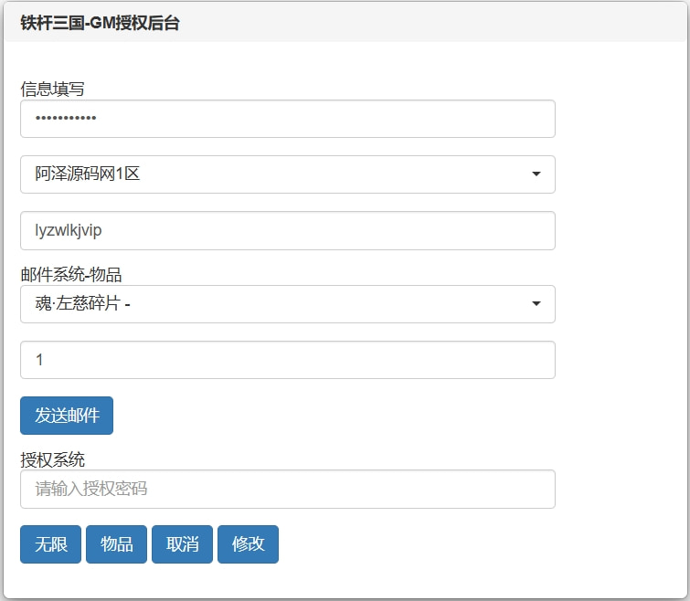The image size is (690, 601).
Task: Click the 铁杆三国-GM授权后台 header title
Action: point(100,24)
